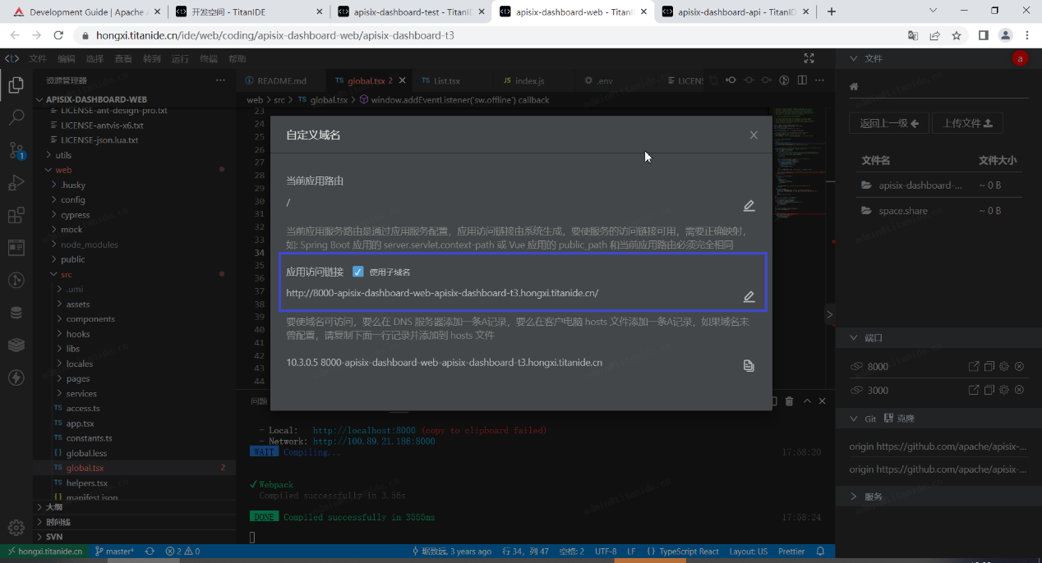The width and height of the screenshot is (1042, 563).
Task: Expand the 服务 section
Action: coord(853,496)
